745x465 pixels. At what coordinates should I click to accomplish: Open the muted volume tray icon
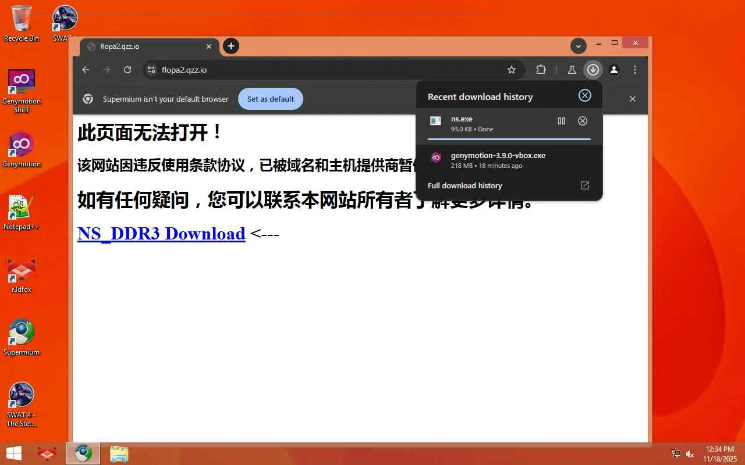(x=690, y=454)
